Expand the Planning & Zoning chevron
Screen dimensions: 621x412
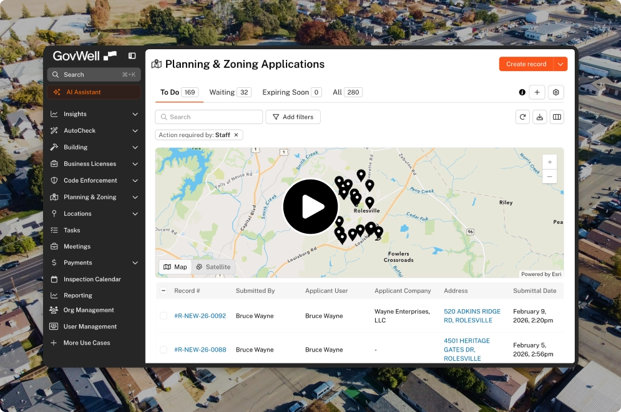[x=135, y=197]
